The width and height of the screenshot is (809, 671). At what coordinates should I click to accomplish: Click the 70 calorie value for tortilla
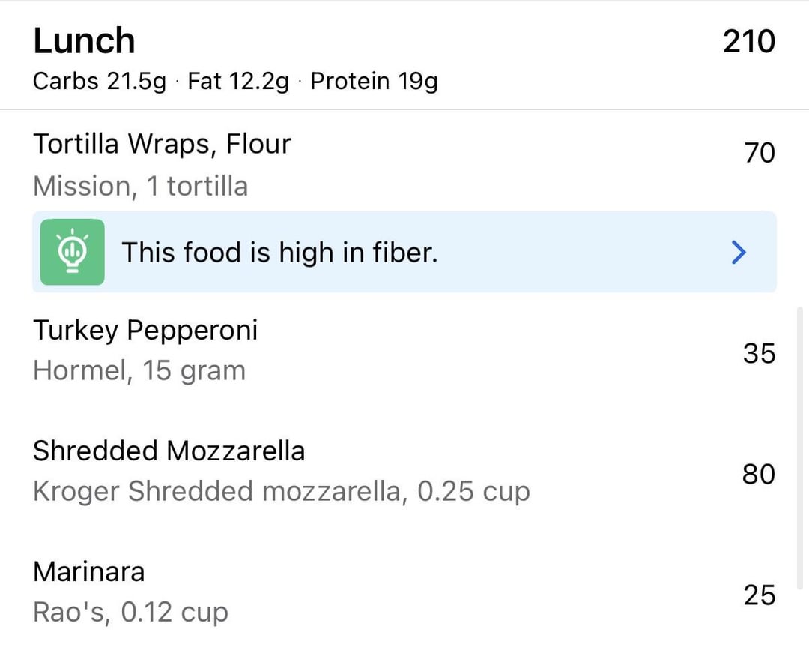pos(760,153)
